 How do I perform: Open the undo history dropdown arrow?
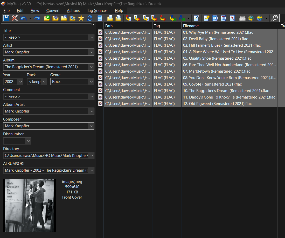point(30,18)
